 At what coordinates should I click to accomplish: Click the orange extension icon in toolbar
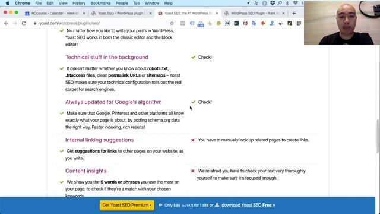point(263,23)
